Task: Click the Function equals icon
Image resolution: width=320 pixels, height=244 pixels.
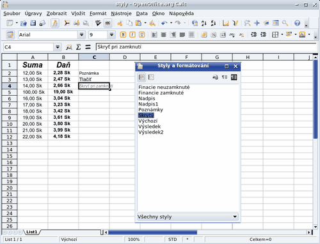Action: coord(88,47)
